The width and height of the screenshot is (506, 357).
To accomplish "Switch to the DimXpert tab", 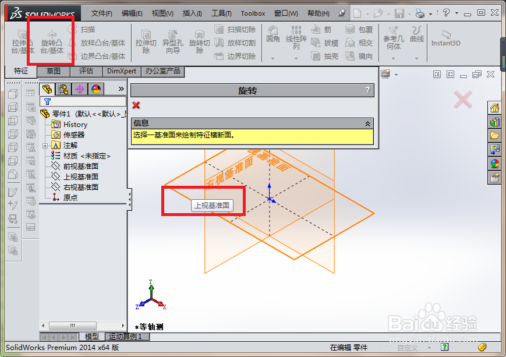I will coord(122,71).
